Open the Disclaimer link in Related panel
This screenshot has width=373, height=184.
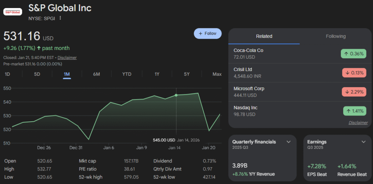coord(358,123)
